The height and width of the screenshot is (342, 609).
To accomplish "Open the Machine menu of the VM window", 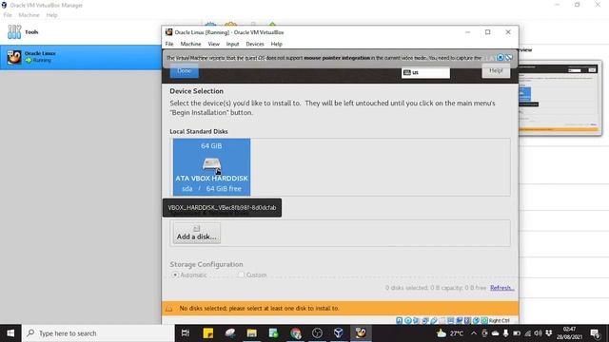I will (x=190, y=44).
